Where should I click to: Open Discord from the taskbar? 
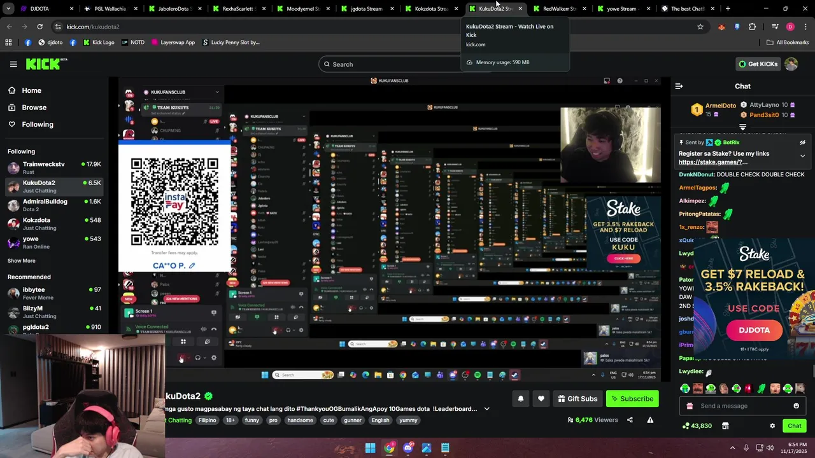(x=407, y=448)
